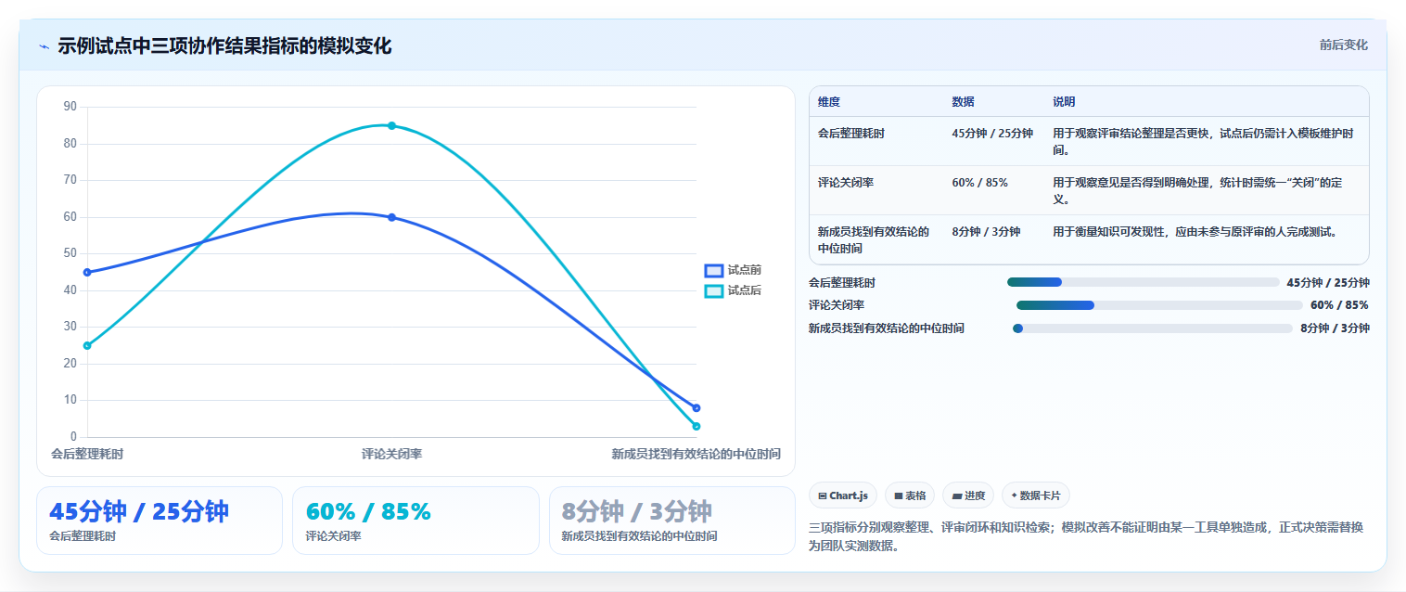Click the 试点后 data point at 25
Image resolution: width=1406 pixels, height=592 pixels.
coord(87,345)
